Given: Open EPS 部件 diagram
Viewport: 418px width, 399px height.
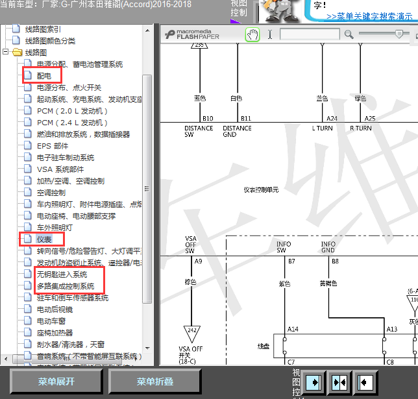Looking at the screenshot, I should coord(53,146).
